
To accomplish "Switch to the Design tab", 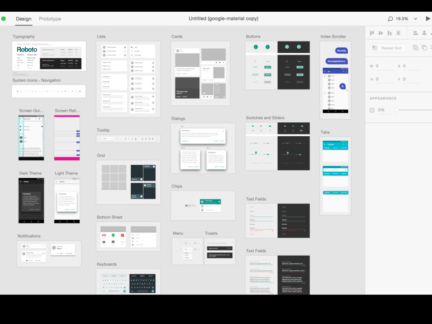I will [x=24, y=18].
